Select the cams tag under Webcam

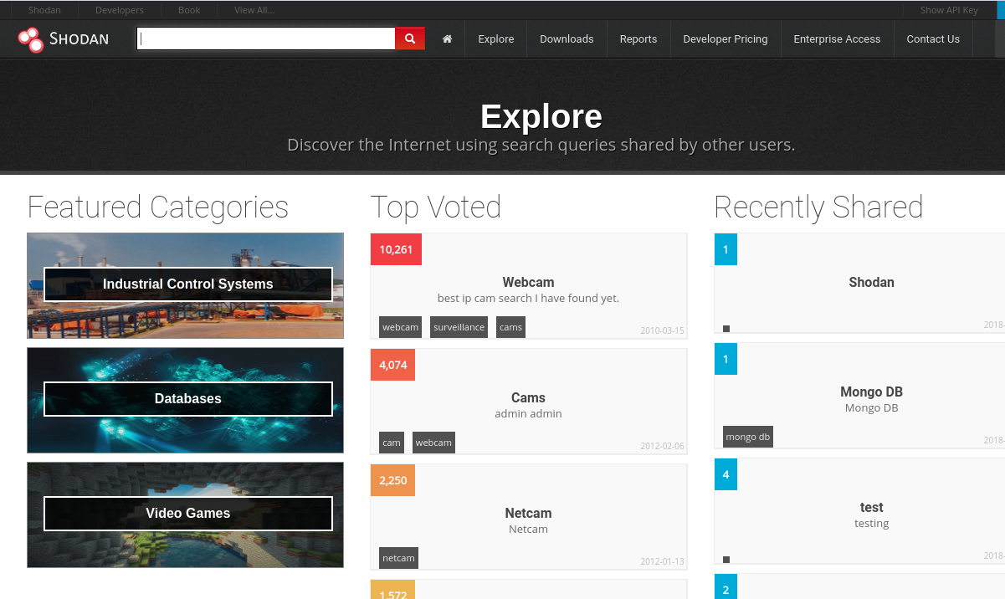(510, 327)
